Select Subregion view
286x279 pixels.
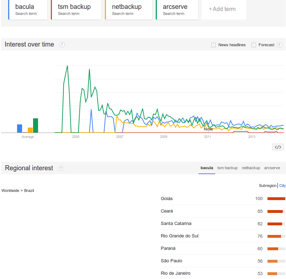[268, 186]
